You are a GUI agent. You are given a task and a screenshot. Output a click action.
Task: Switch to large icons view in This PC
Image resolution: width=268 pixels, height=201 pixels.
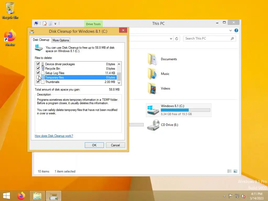pyautogui.click(x=235, y=171)
